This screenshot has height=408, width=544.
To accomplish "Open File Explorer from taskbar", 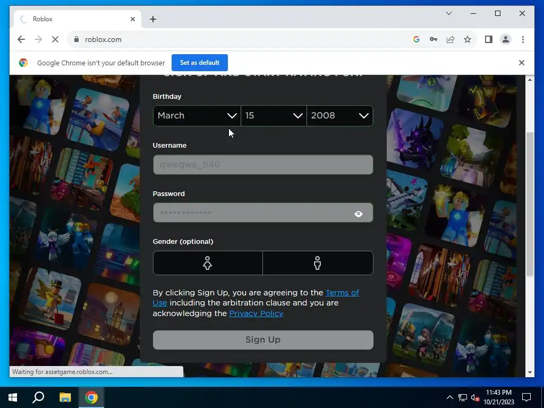I will point(65,397).
